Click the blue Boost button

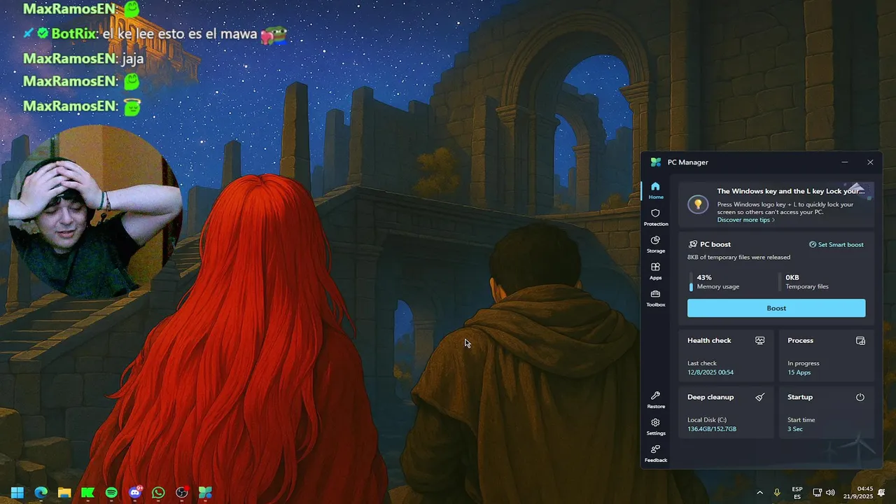click(776, 308)
